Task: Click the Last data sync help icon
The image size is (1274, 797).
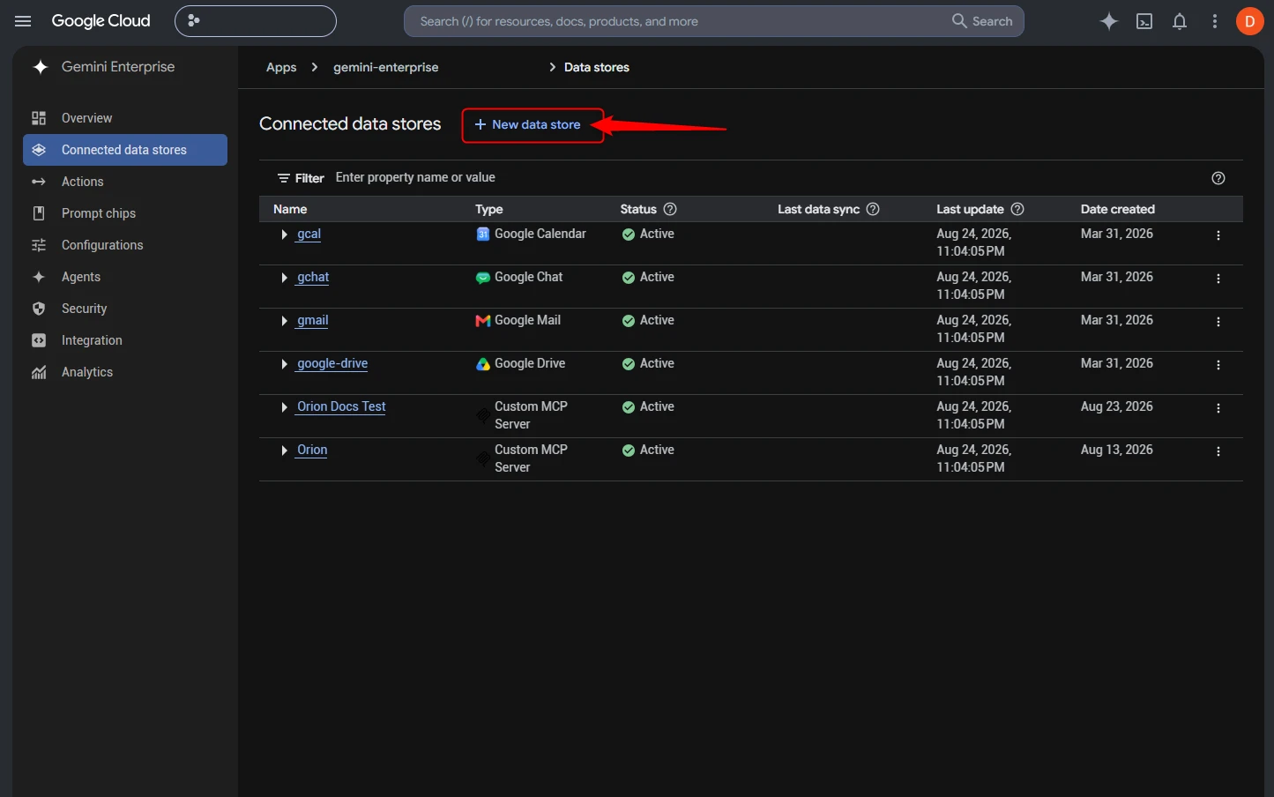Action: pyautogui.click(x=873, y=209)
